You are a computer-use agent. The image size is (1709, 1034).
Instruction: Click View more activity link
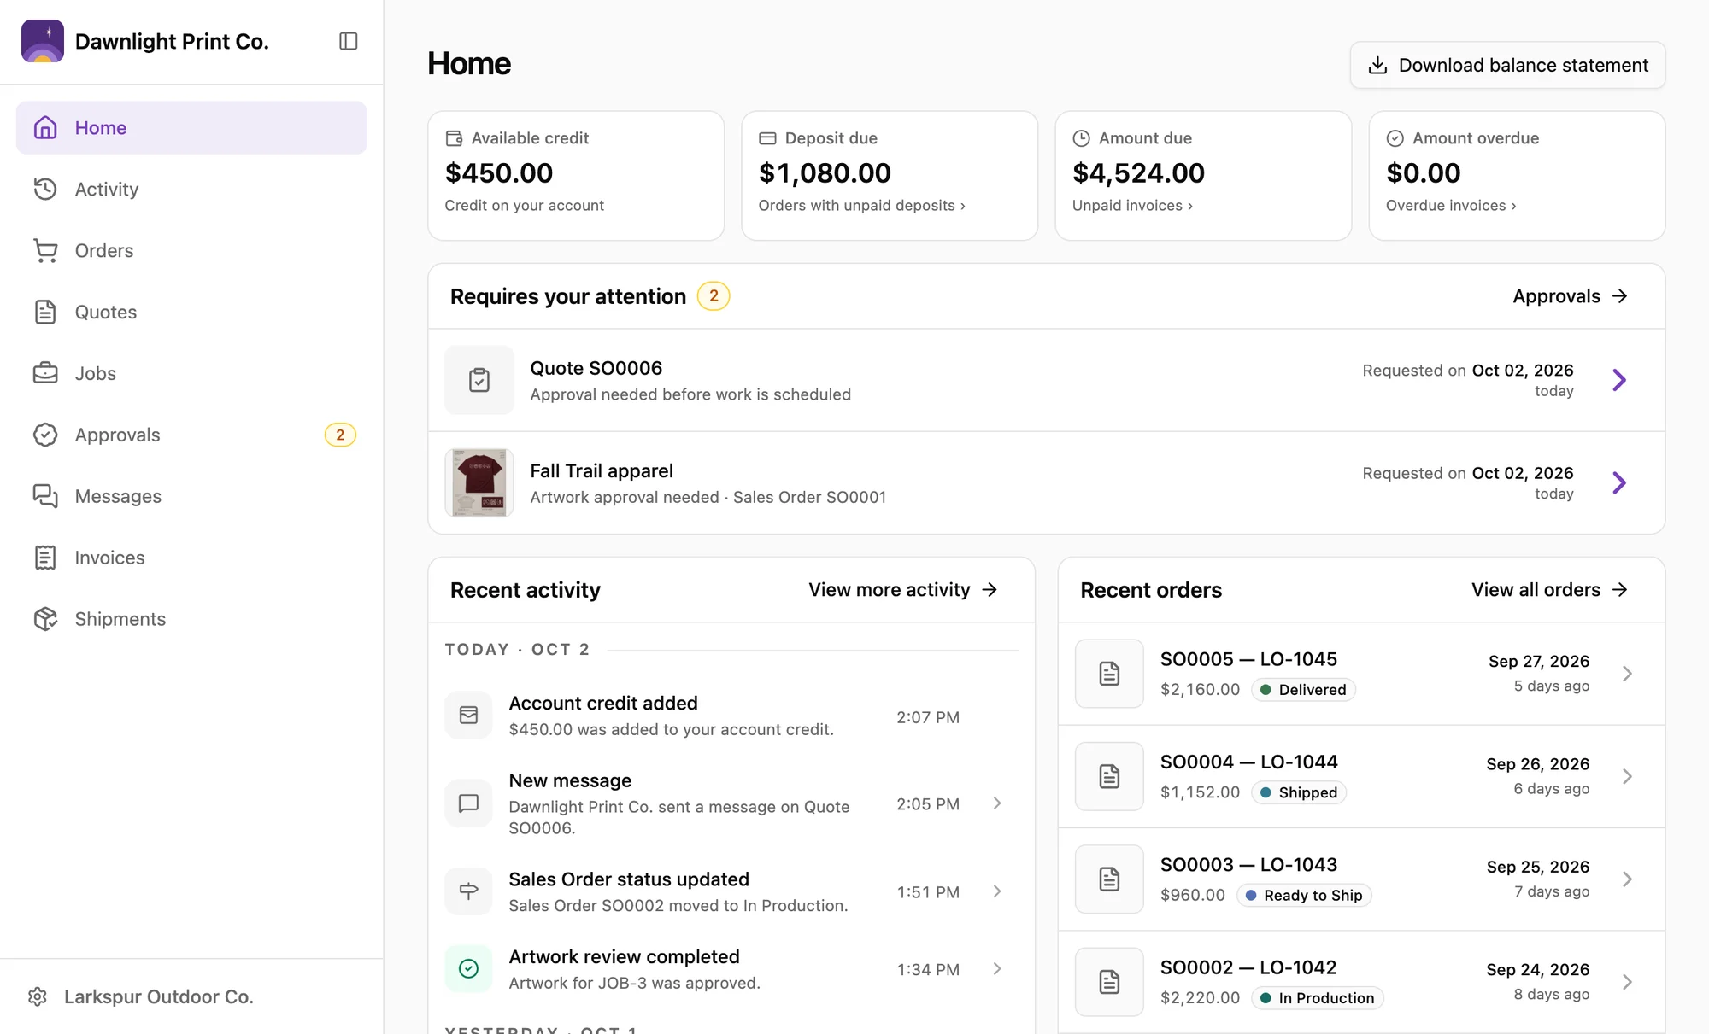point(903,590)
